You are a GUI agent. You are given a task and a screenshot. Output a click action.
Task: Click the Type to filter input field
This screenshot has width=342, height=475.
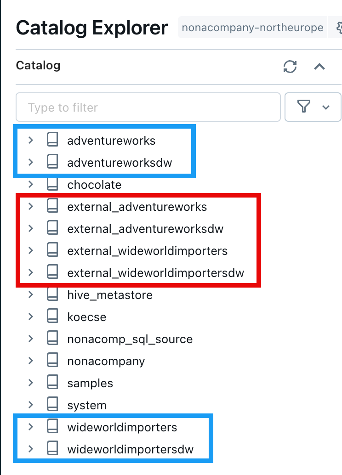[x=148, y=107]
